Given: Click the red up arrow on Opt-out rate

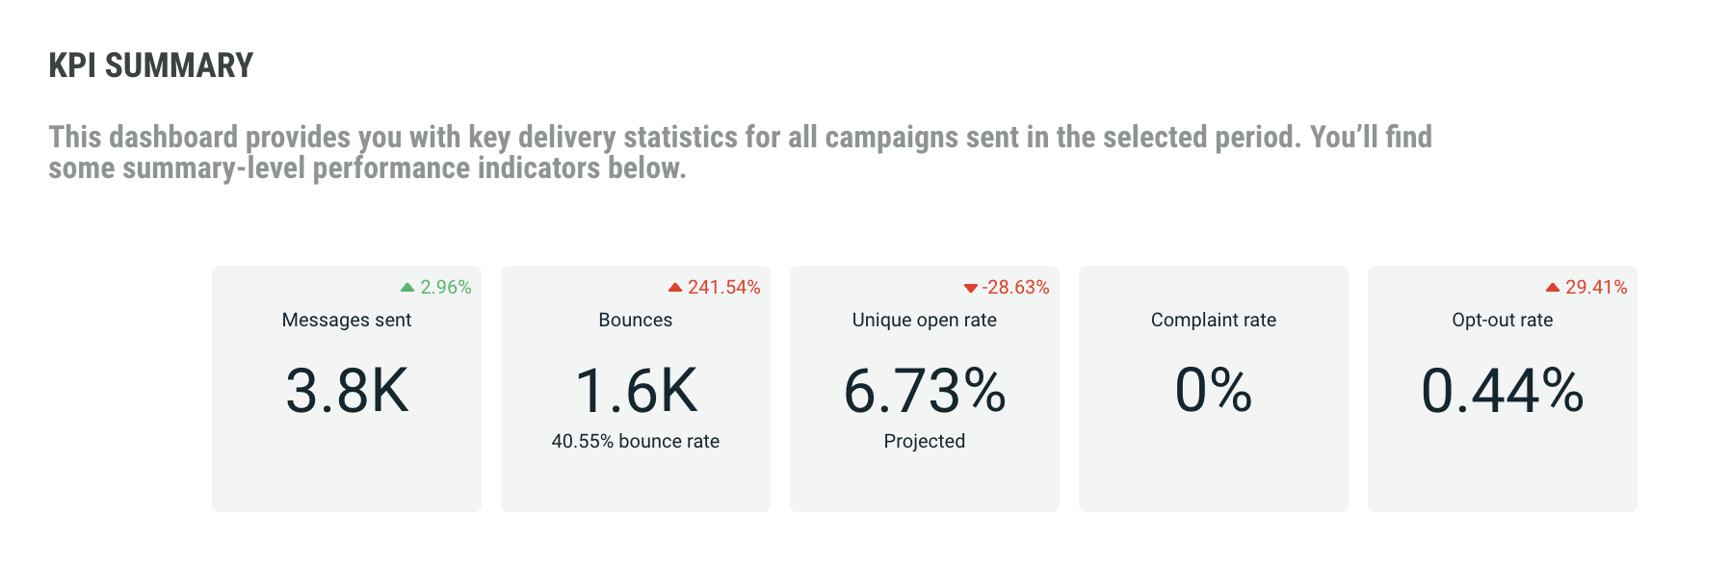Looking at the screenshot, I should click(x=1553, y=288).
